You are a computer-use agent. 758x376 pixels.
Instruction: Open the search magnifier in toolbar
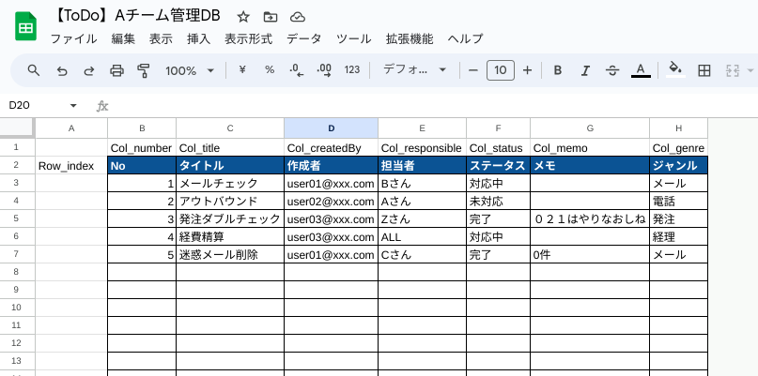34,70
